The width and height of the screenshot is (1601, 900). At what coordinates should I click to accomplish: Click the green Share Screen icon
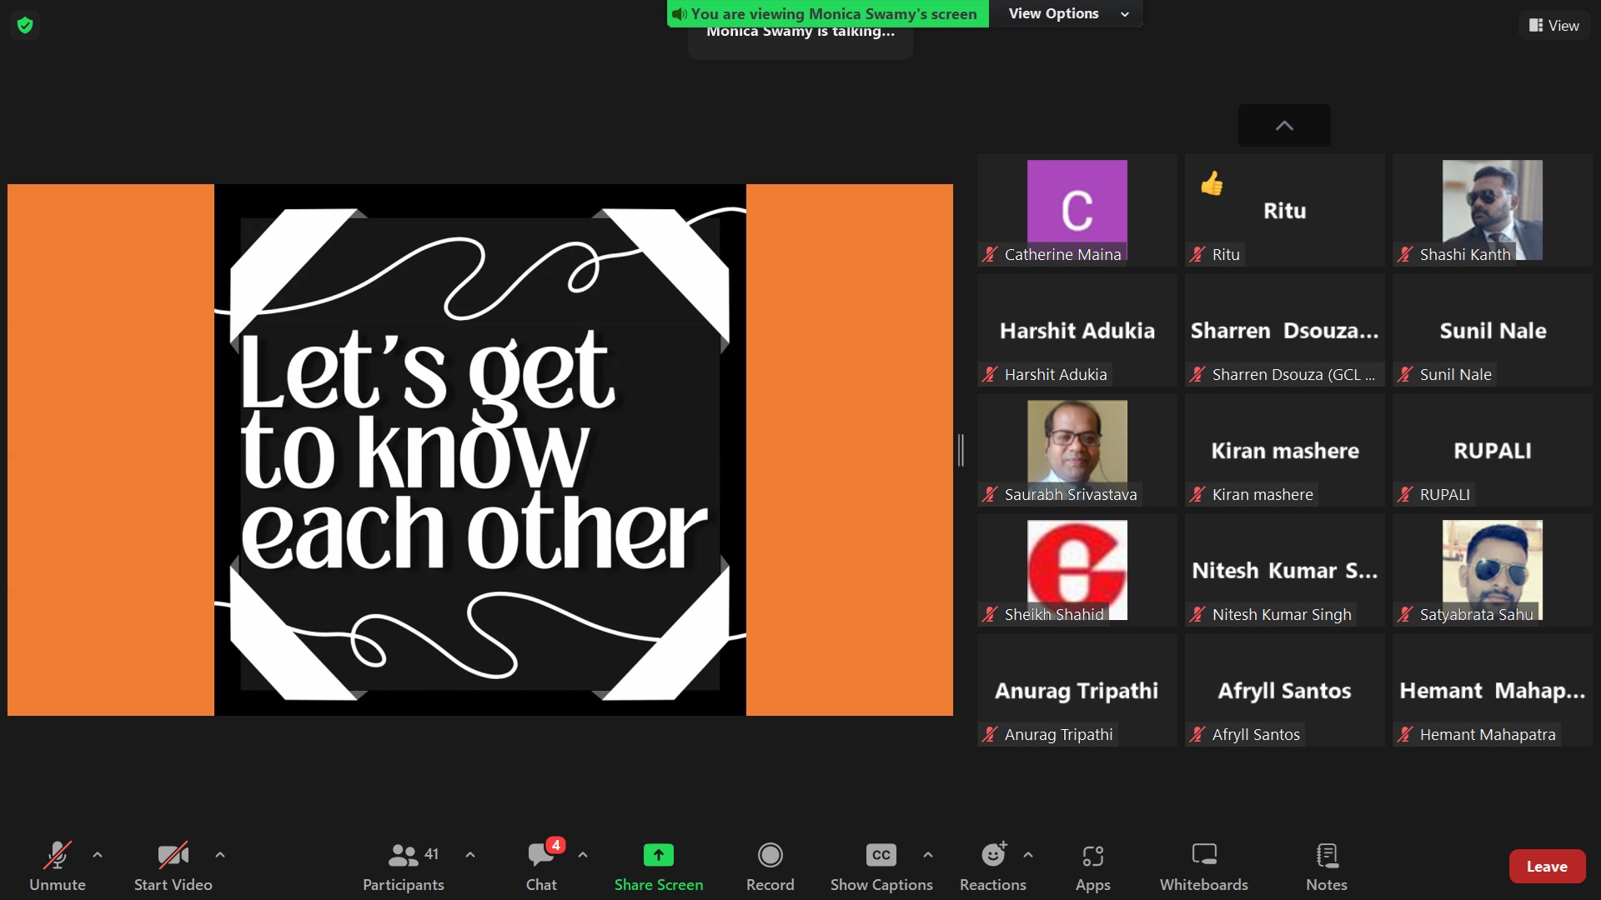click(x=658, y=856)
